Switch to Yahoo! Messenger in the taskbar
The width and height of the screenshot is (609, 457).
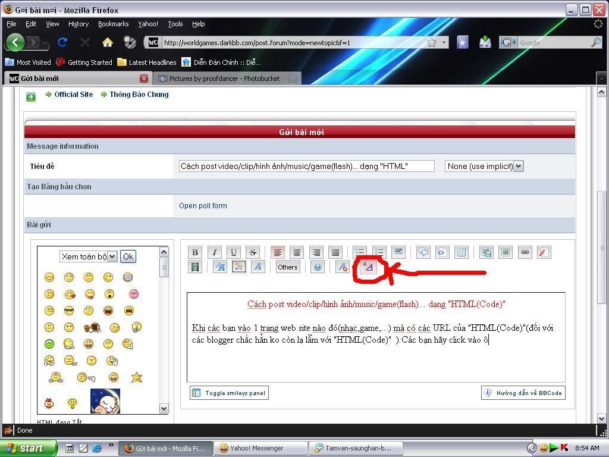[260, 448]
